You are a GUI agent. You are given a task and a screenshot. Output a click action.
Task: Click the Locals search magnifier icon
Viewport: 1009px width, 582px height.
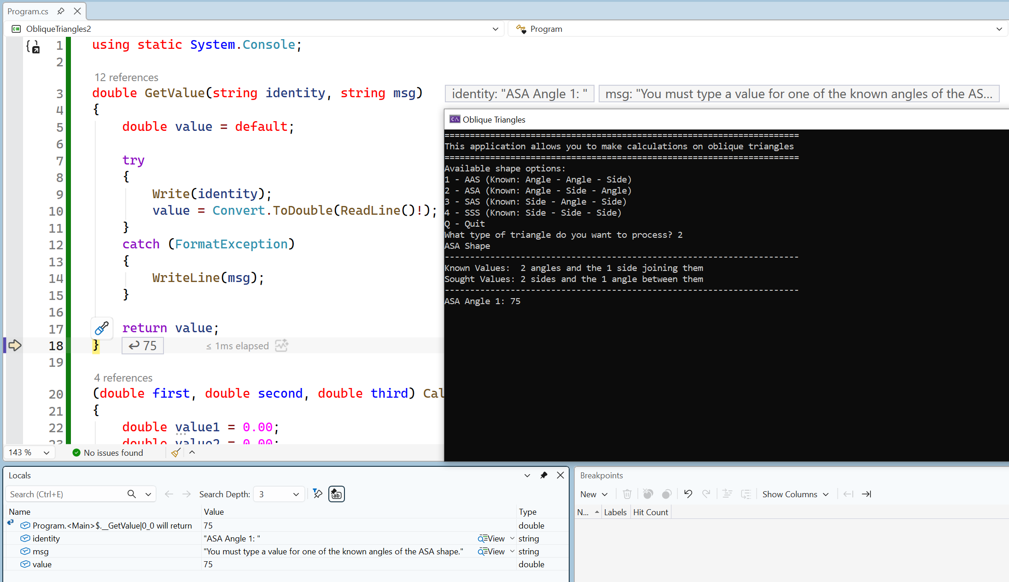pos(132,494)
